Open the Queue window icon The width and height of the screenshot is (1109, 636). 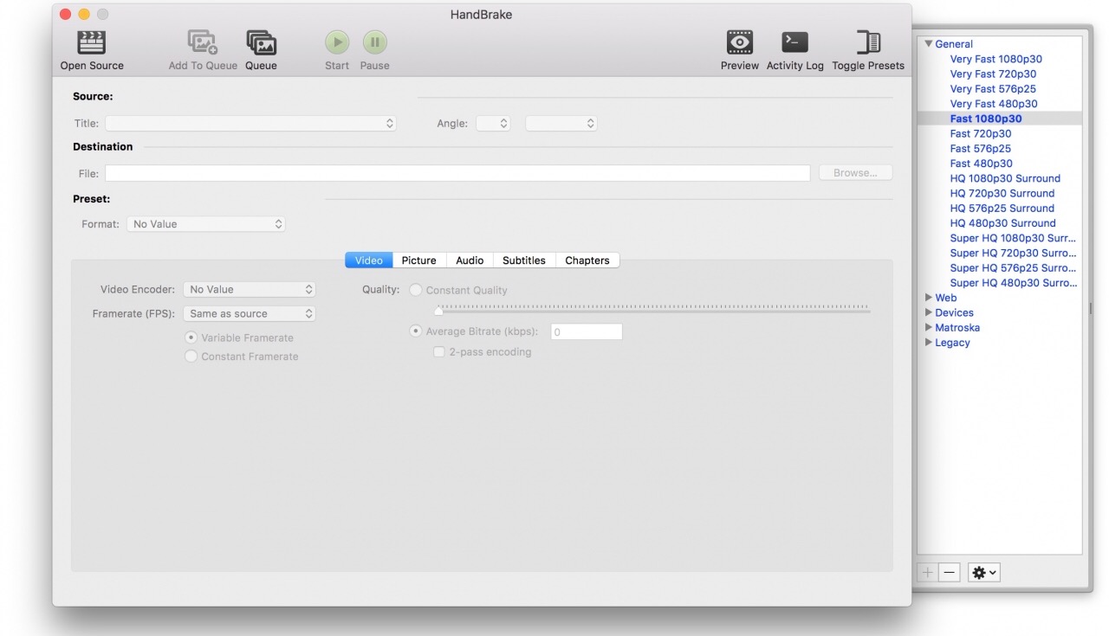click(x=261, y=42)
